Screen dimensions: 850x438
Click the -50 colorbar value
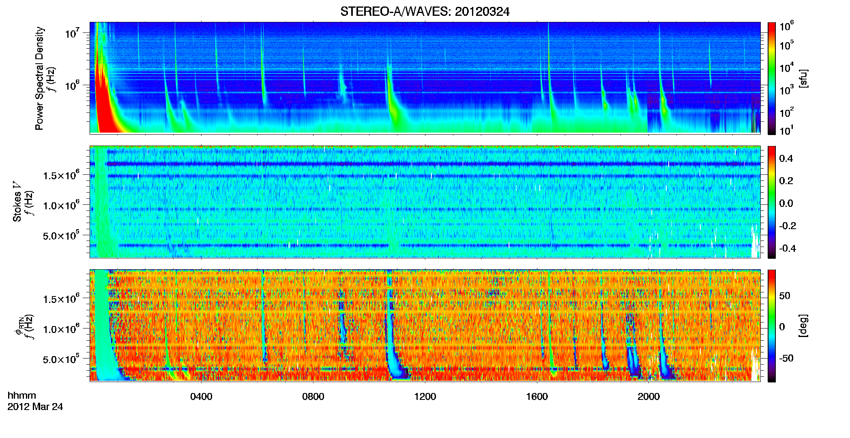[x=786, y=358]
